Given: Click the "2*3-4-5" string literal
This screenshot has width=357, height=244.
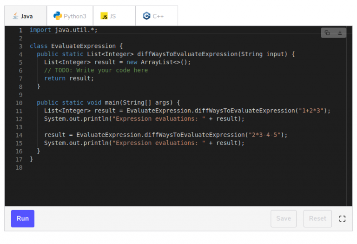Looking at the screenshot, I should pyautogui.click(x=264, y=135).
